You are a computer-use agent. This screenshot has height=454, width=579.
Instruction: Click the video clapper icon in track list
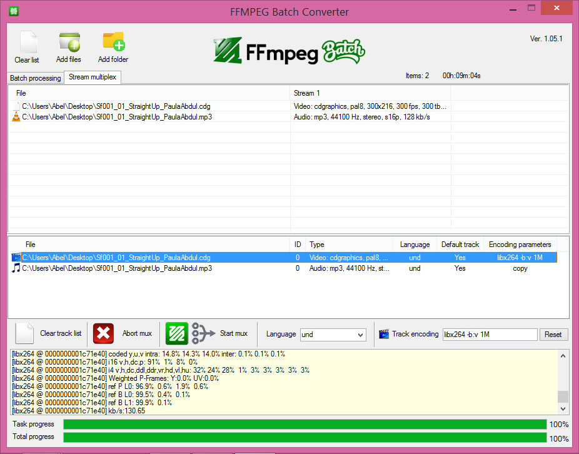pos(16,257)
